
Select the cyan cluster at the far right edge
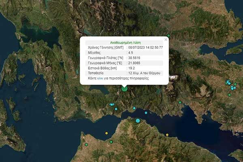230,85
